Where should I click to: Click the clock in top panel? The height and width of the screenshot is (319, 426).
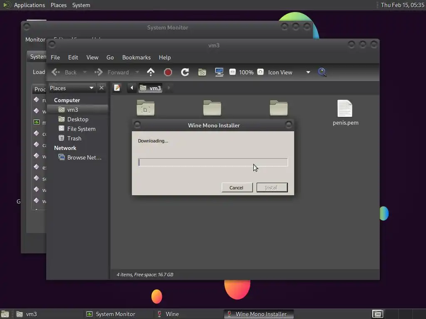pyautogui.click(x=402, y=5)
